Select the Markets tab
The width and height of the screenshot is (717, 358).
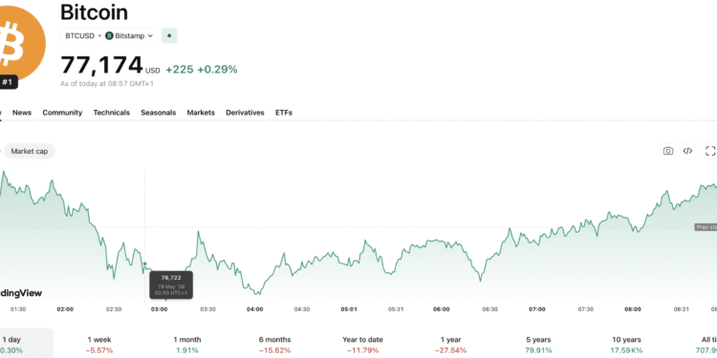[x=201, y=113]
